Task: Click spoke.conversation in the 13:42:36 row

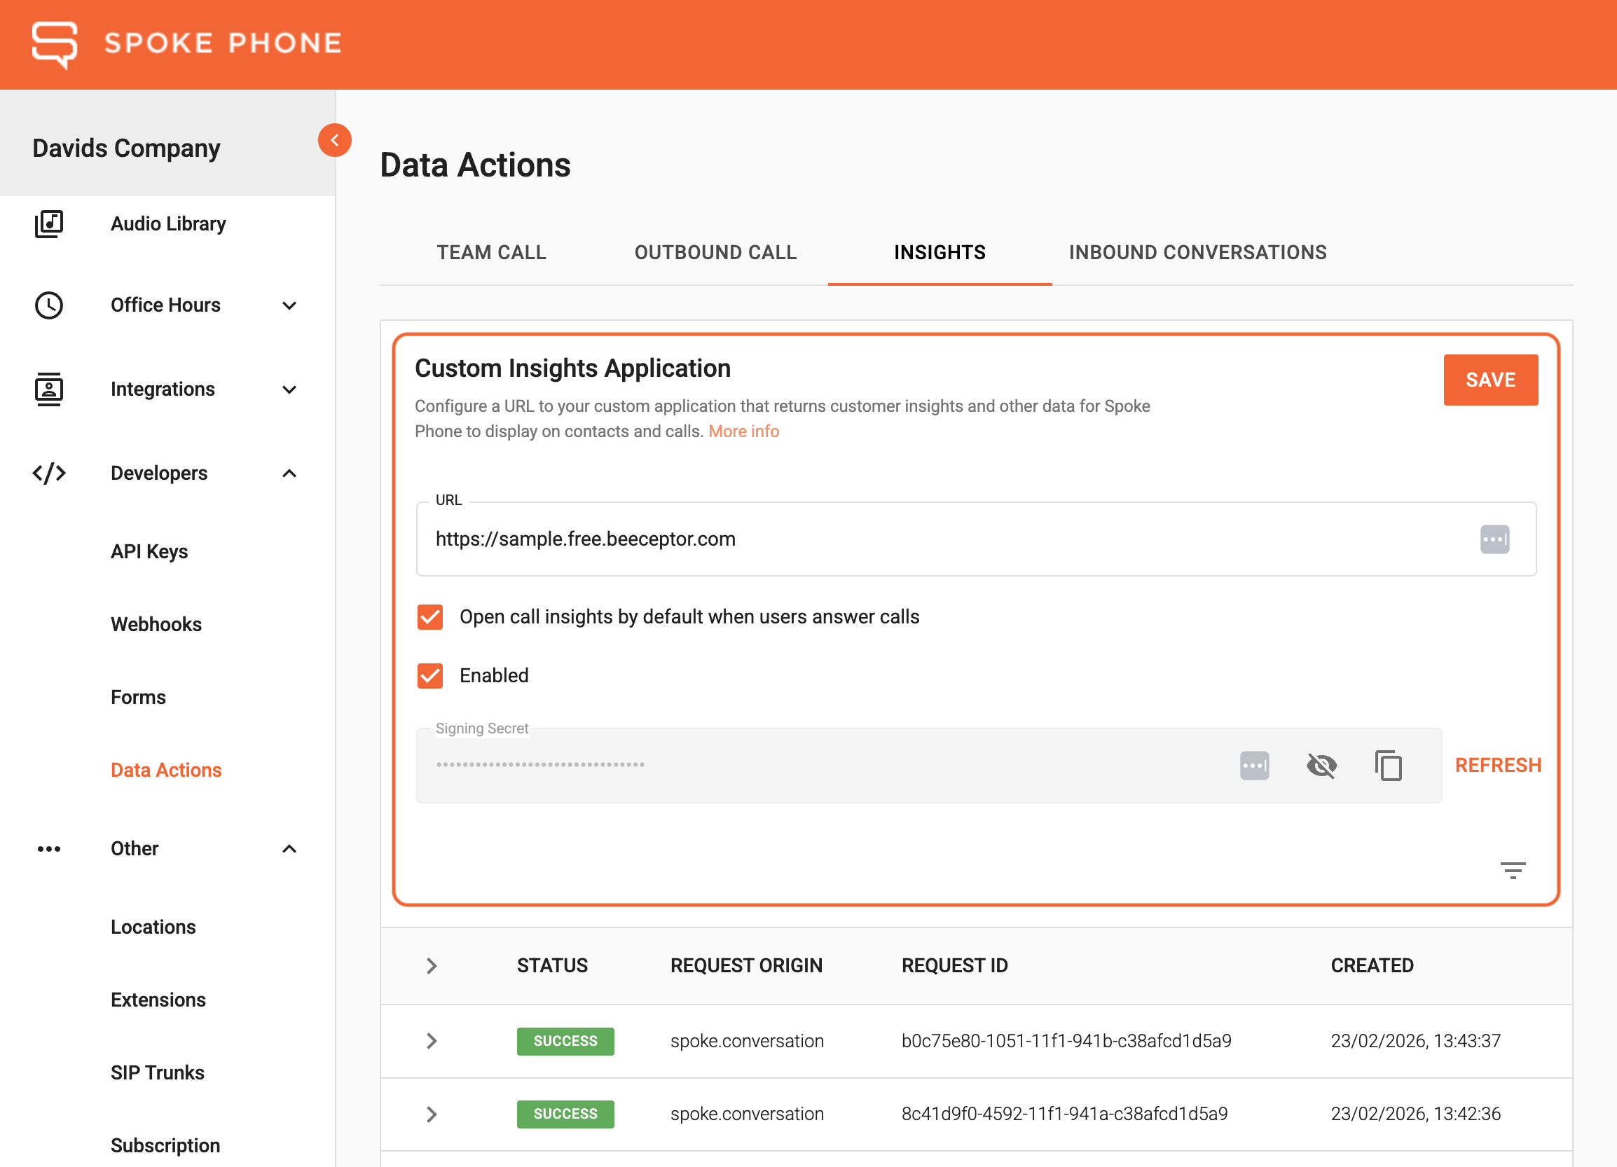Action: coord(746,1114)
